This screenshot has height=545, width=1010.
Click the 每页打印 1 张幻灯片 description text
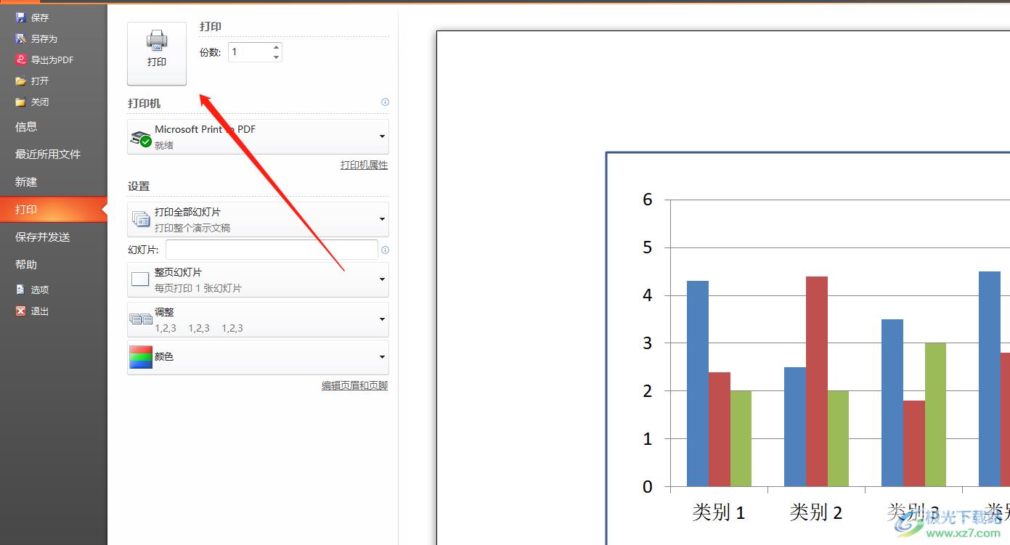[x=198, y=288]
